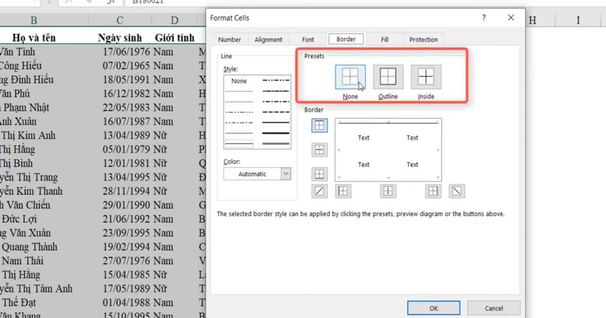Toggle the middle horizontal border button
The width and height of the screenshot is (606, 318).
[x=319, y=149]
